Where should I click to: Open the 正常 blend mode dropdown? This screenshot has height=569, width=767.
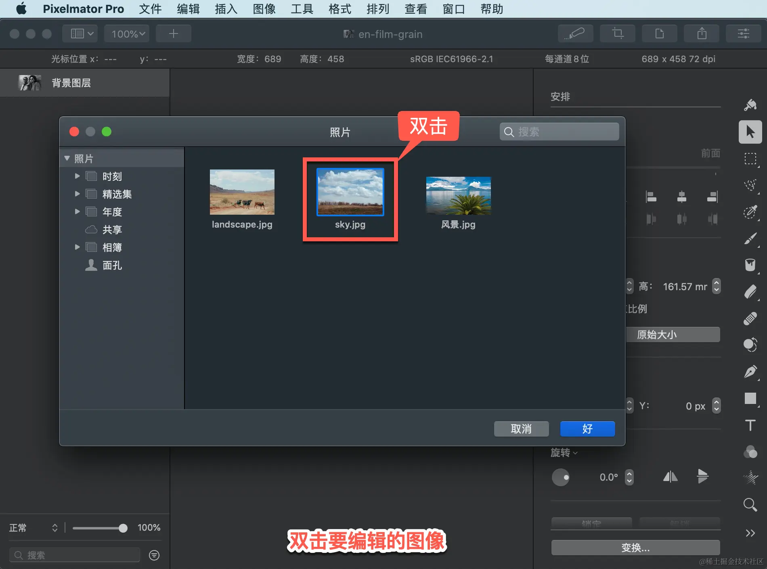tap(34, 528)
